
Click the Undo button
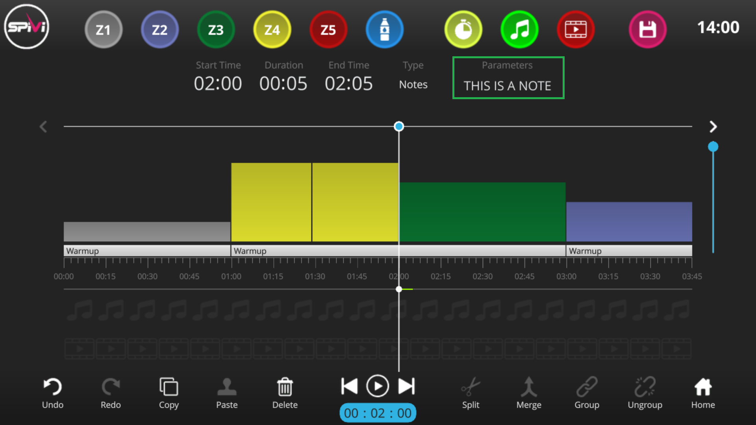point(53,393)
